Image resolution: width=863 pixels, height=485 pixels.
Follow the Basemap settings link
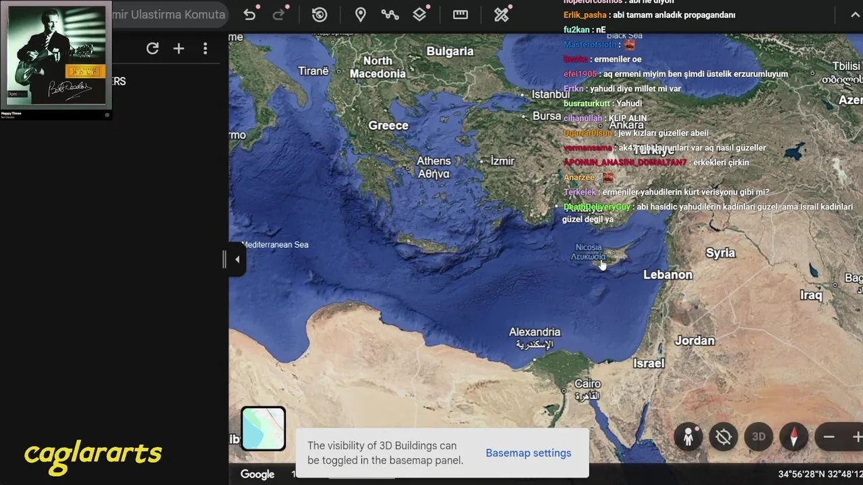click(x=529, y=453)
